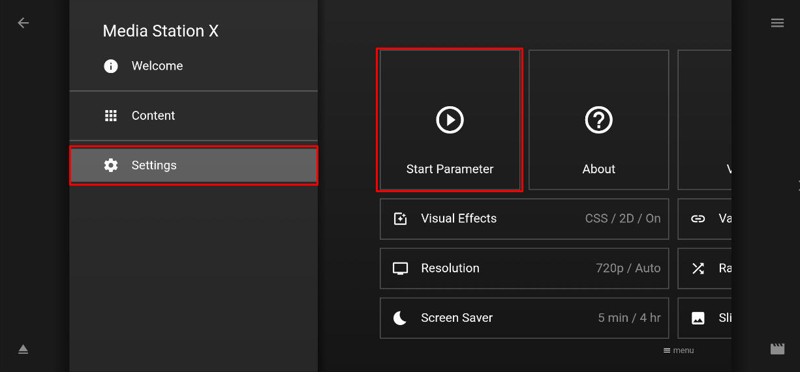
Task: Go back with the left arrow icon
Action: pos(23,23)
